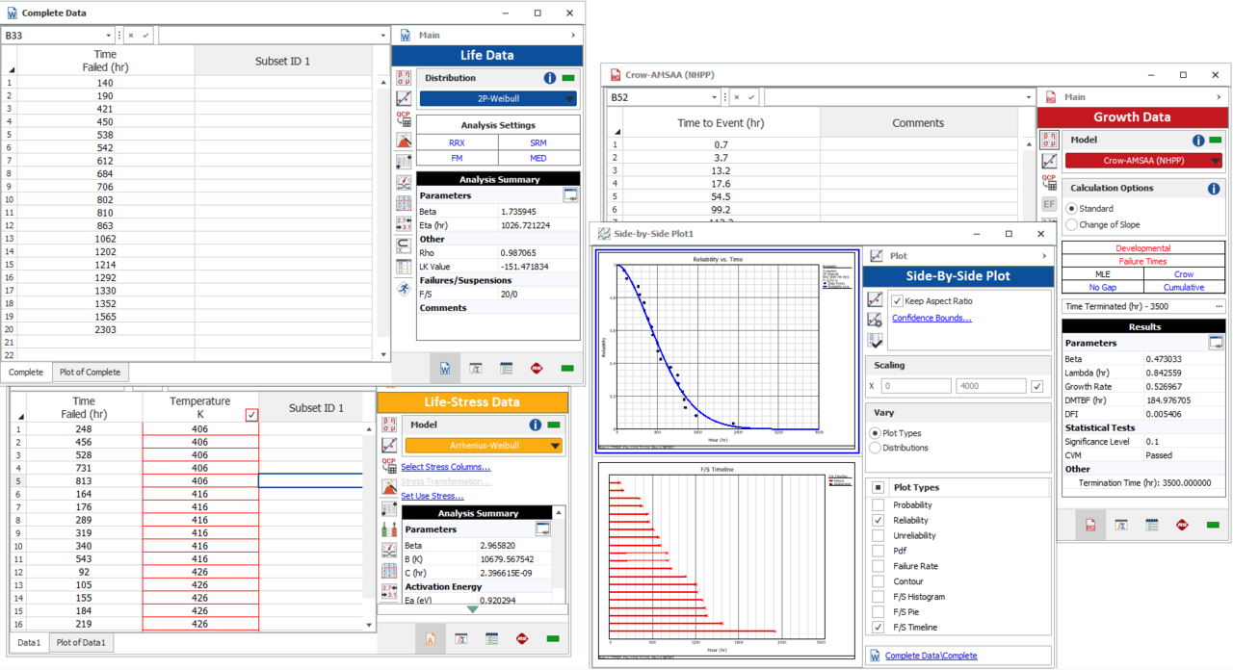1233x670 pixels.
Task: Click Calculate icon in Life Data panel
Action: pyautogui.click(x=404, y=78)
